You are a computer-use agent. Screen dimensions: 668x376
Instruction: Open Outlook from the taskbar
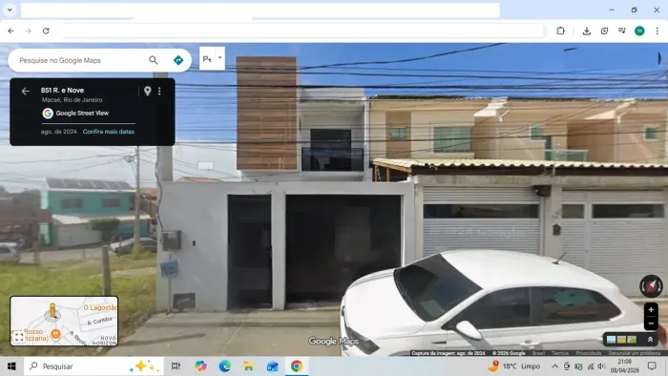pos(272,366)
